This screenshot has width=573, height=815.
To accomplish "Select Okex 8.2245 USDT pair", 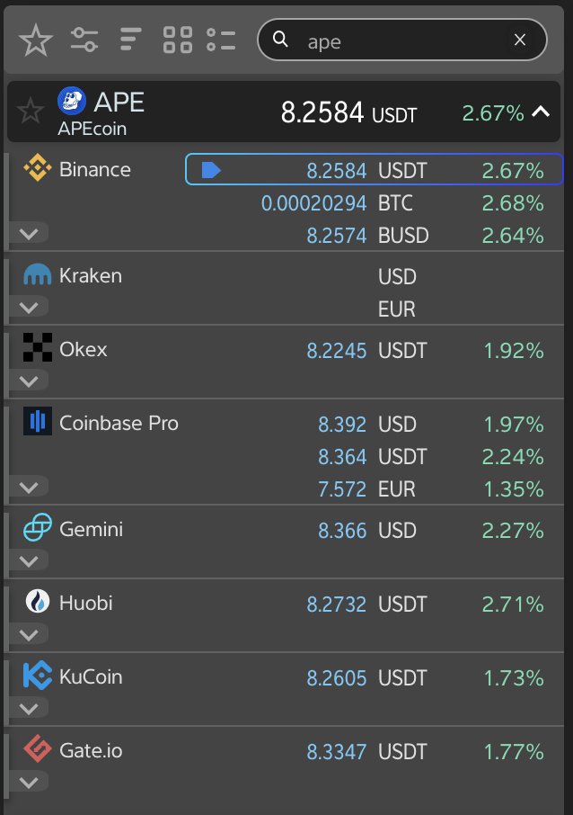I will (374, 350).
